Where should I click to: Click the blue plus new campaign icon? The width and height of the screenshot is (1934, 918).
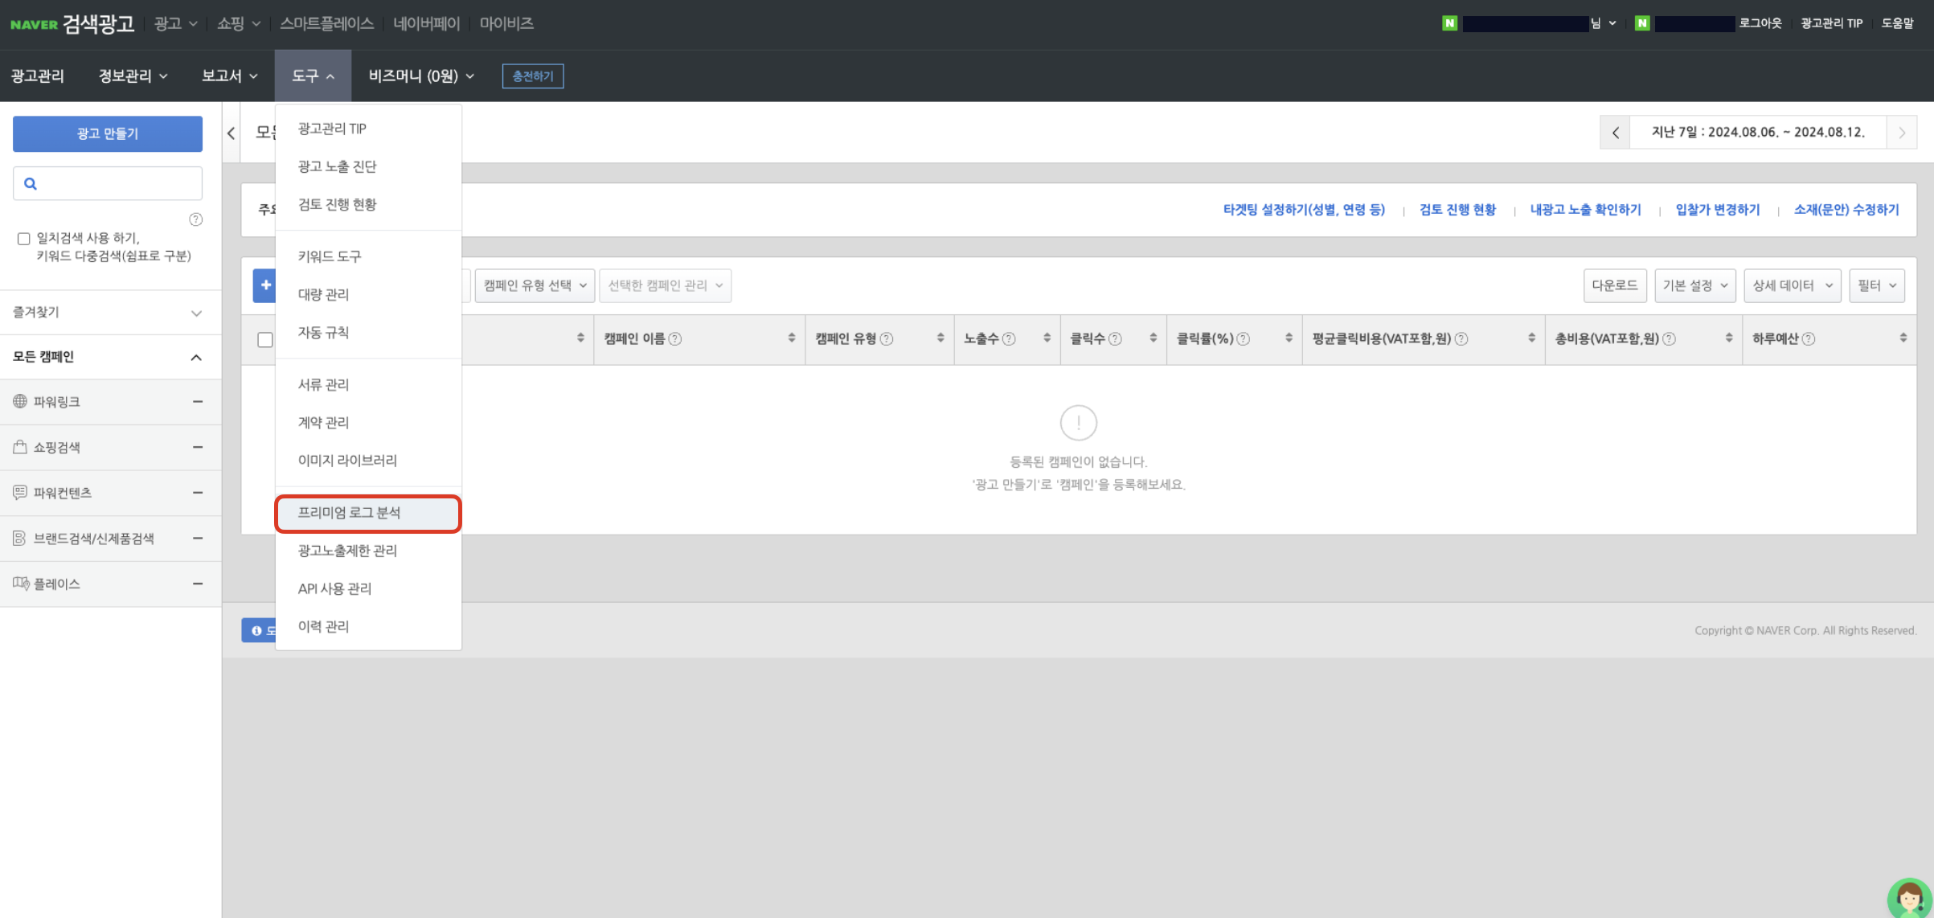click(265, 285)
